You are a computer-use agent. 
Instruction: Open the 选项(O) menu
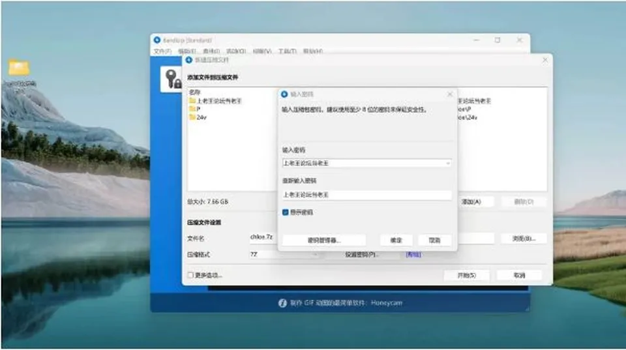click(x=236, y=51)
